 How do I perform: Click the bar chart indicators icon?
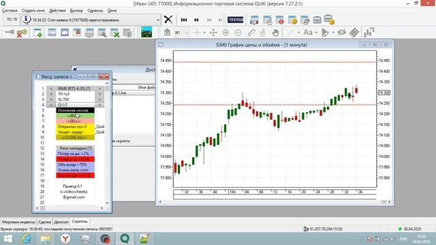click(369, 32)
